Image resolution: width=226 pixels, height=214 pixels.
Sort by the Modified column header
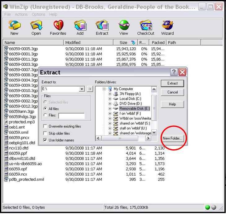[88, 42]
